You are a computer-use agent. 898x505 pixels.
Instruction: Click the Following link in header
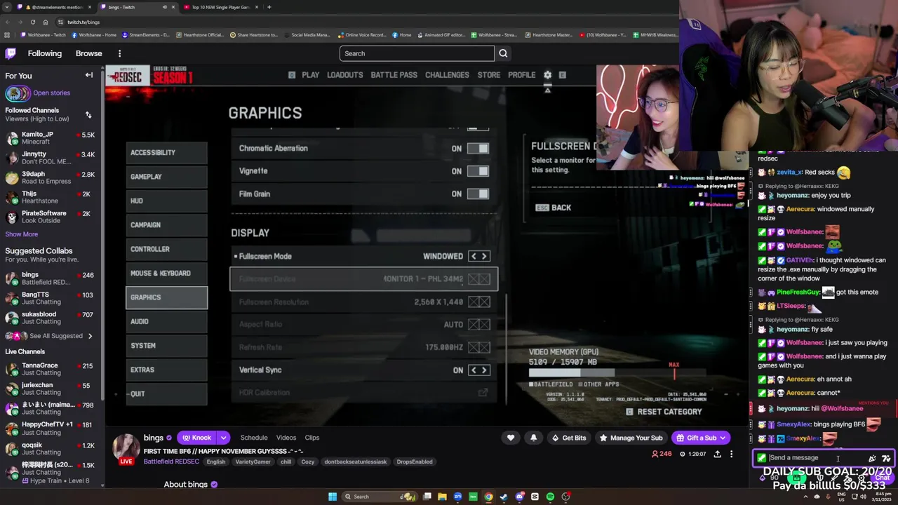45,53
